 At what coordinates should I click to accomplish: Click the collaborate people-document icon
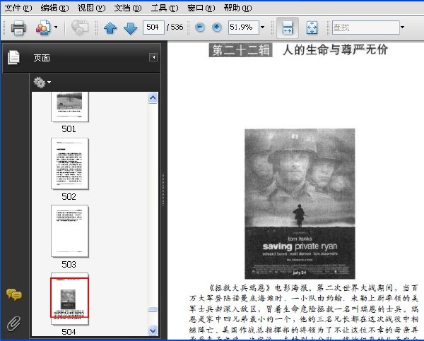click(x=44, y=28)
